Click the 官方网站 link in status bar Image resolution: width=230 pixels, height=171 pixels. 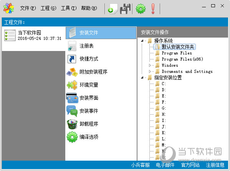(190, 165)
